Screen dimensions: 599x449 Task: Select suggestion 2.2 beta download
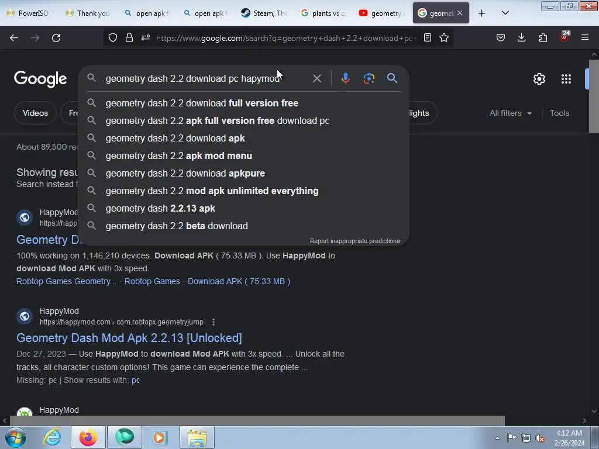(244, 226)
